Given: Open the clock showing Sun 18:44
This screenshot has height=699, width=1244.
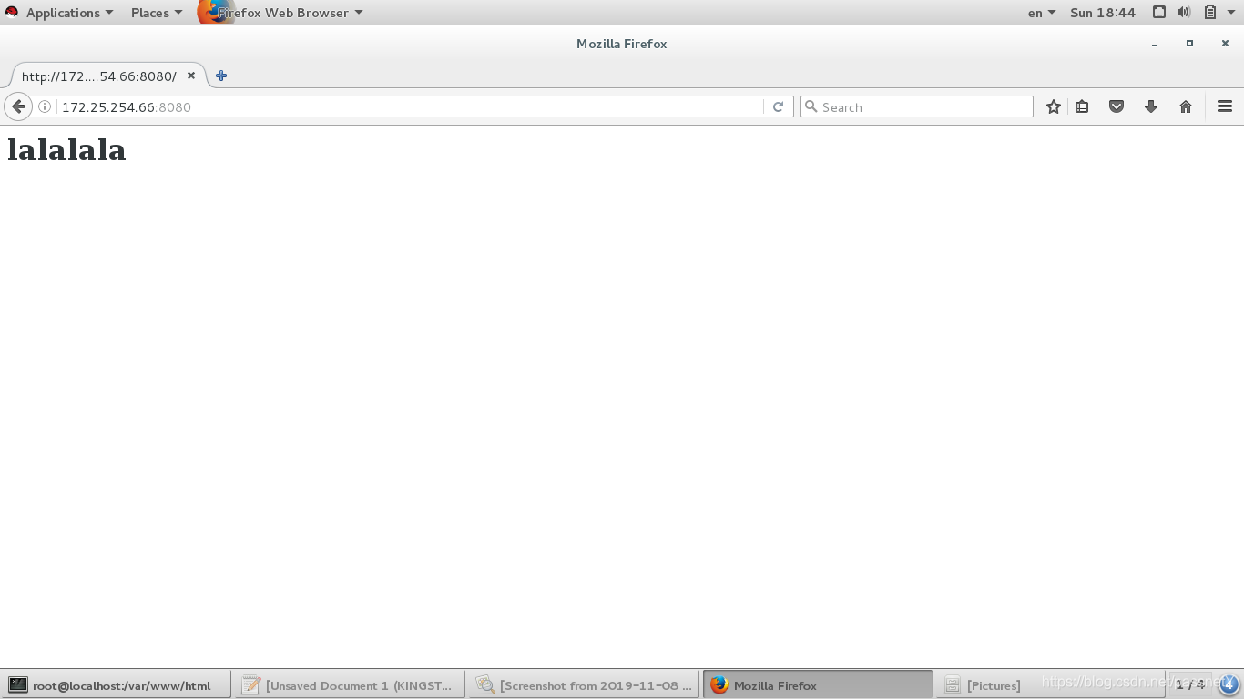Looking at the screenshot, I should [1103, 13].
